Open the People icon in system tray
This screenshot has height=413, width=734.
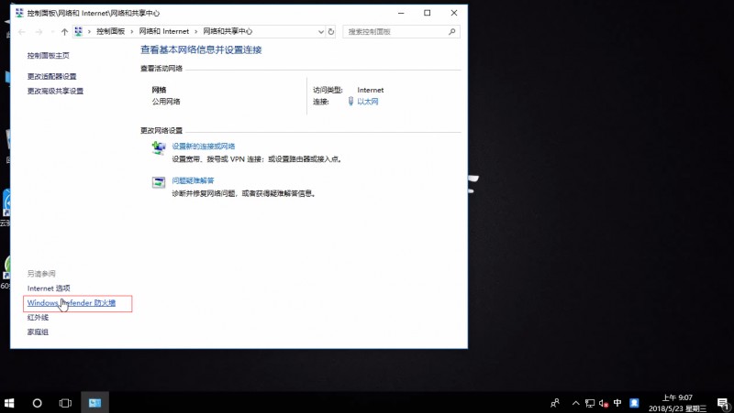555,403
